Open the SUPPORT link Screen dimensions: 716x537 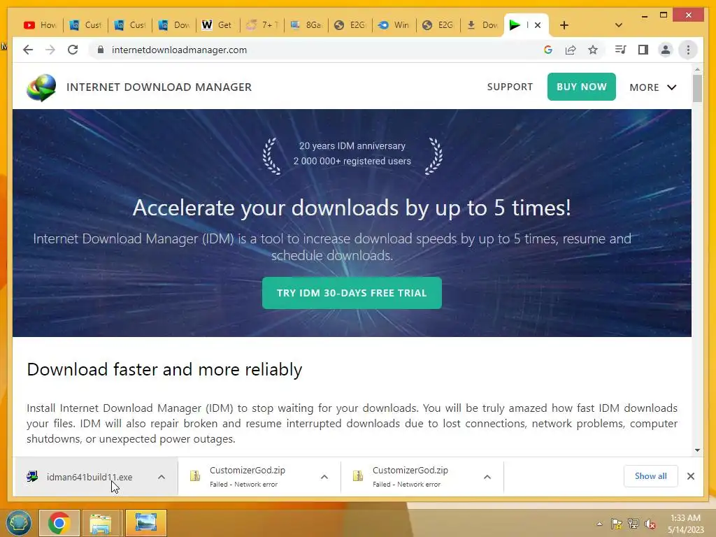point(510,87)
